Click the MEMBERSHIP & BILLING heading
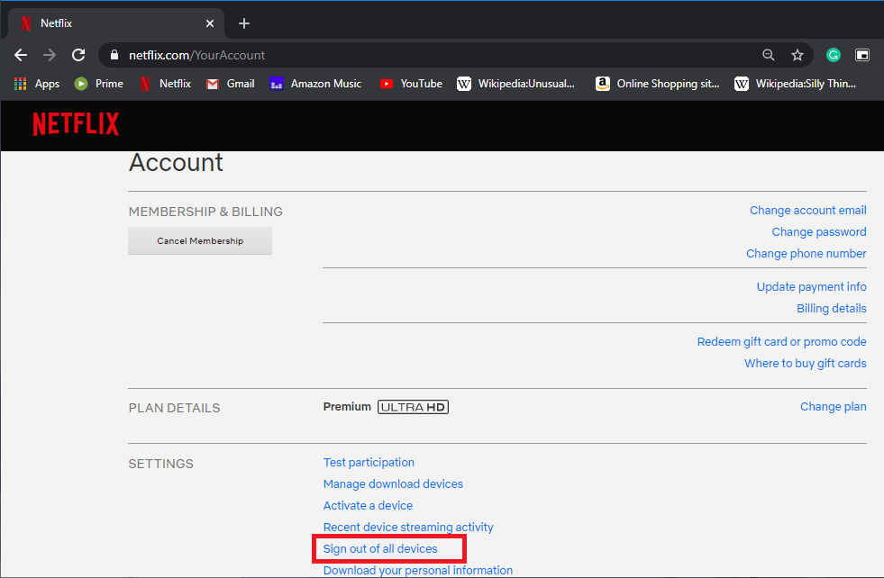Image resolution: width=884 pixels, height=578 pixels. [205, 212]
